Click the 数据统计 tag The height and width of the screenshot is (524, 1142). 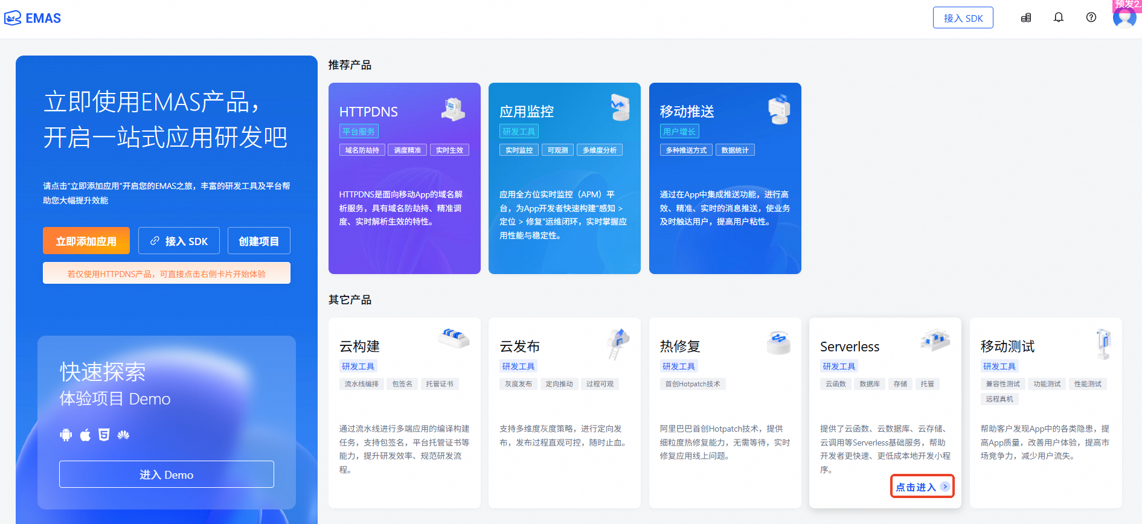pos(735,150)
